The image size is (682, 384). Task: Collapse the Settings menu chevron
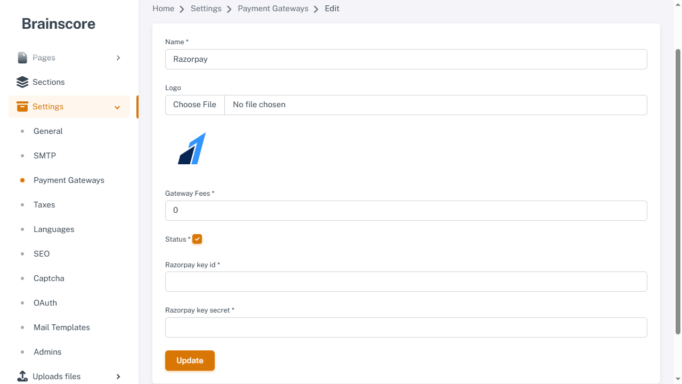point(117,107)
